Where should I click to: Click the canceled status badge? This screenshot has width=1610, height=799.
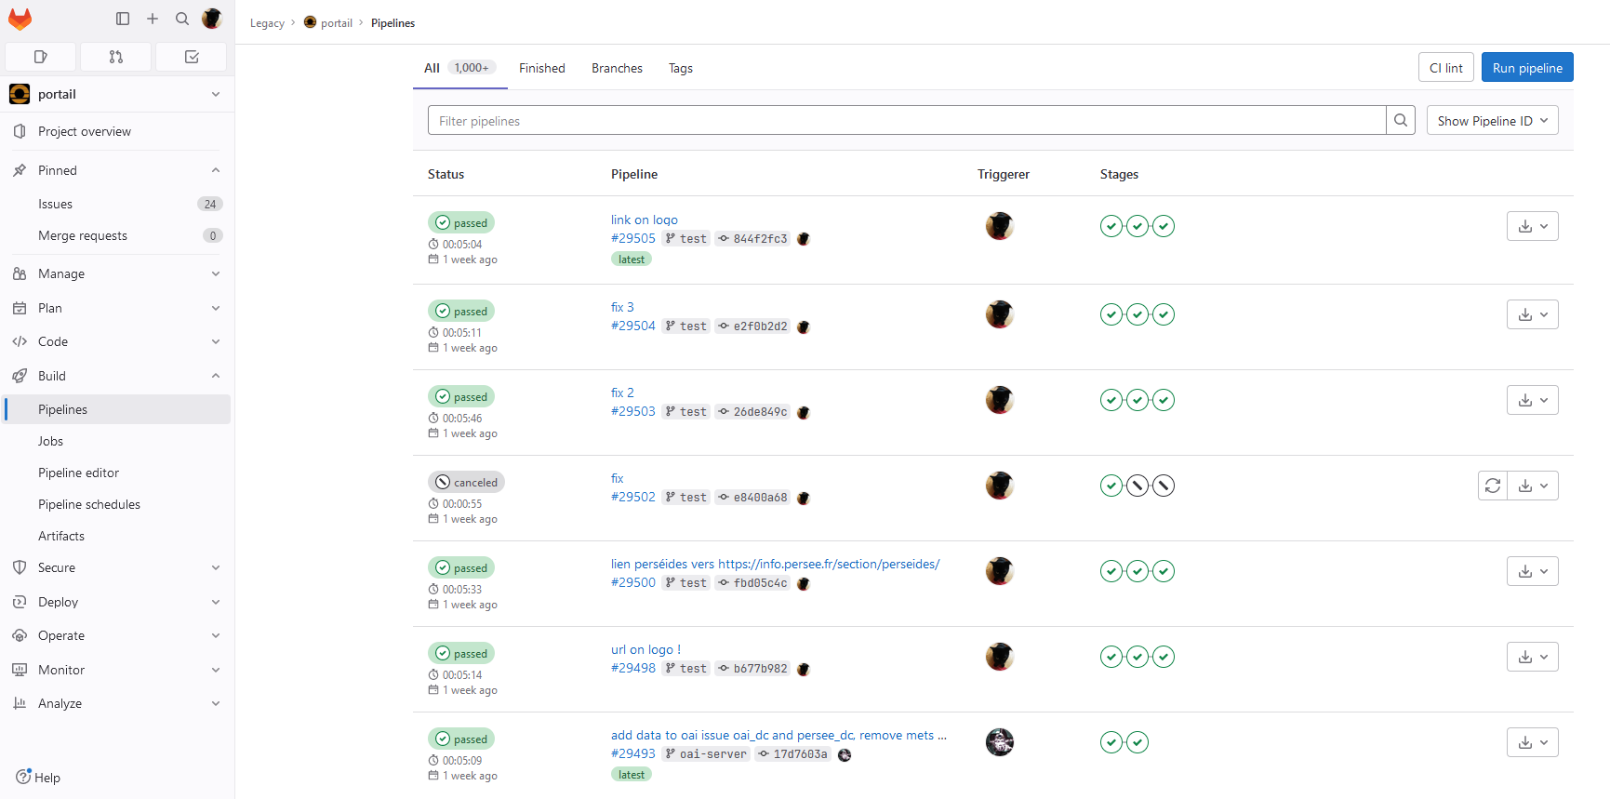pyautogui.click(x=466, y=483)
